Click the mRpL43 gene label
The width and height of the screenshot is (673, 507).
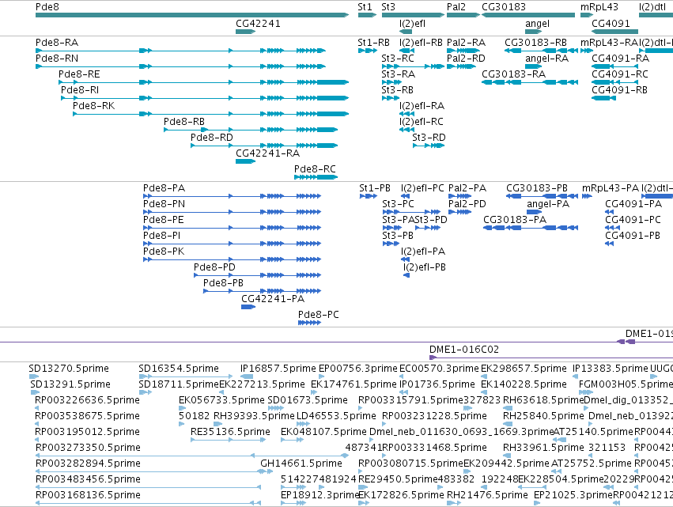599,7
